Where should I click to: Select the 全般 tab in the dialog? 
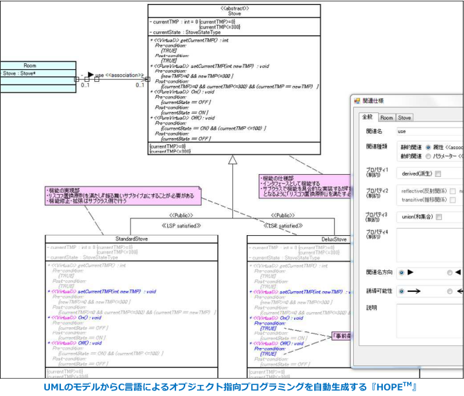point(368,117)
